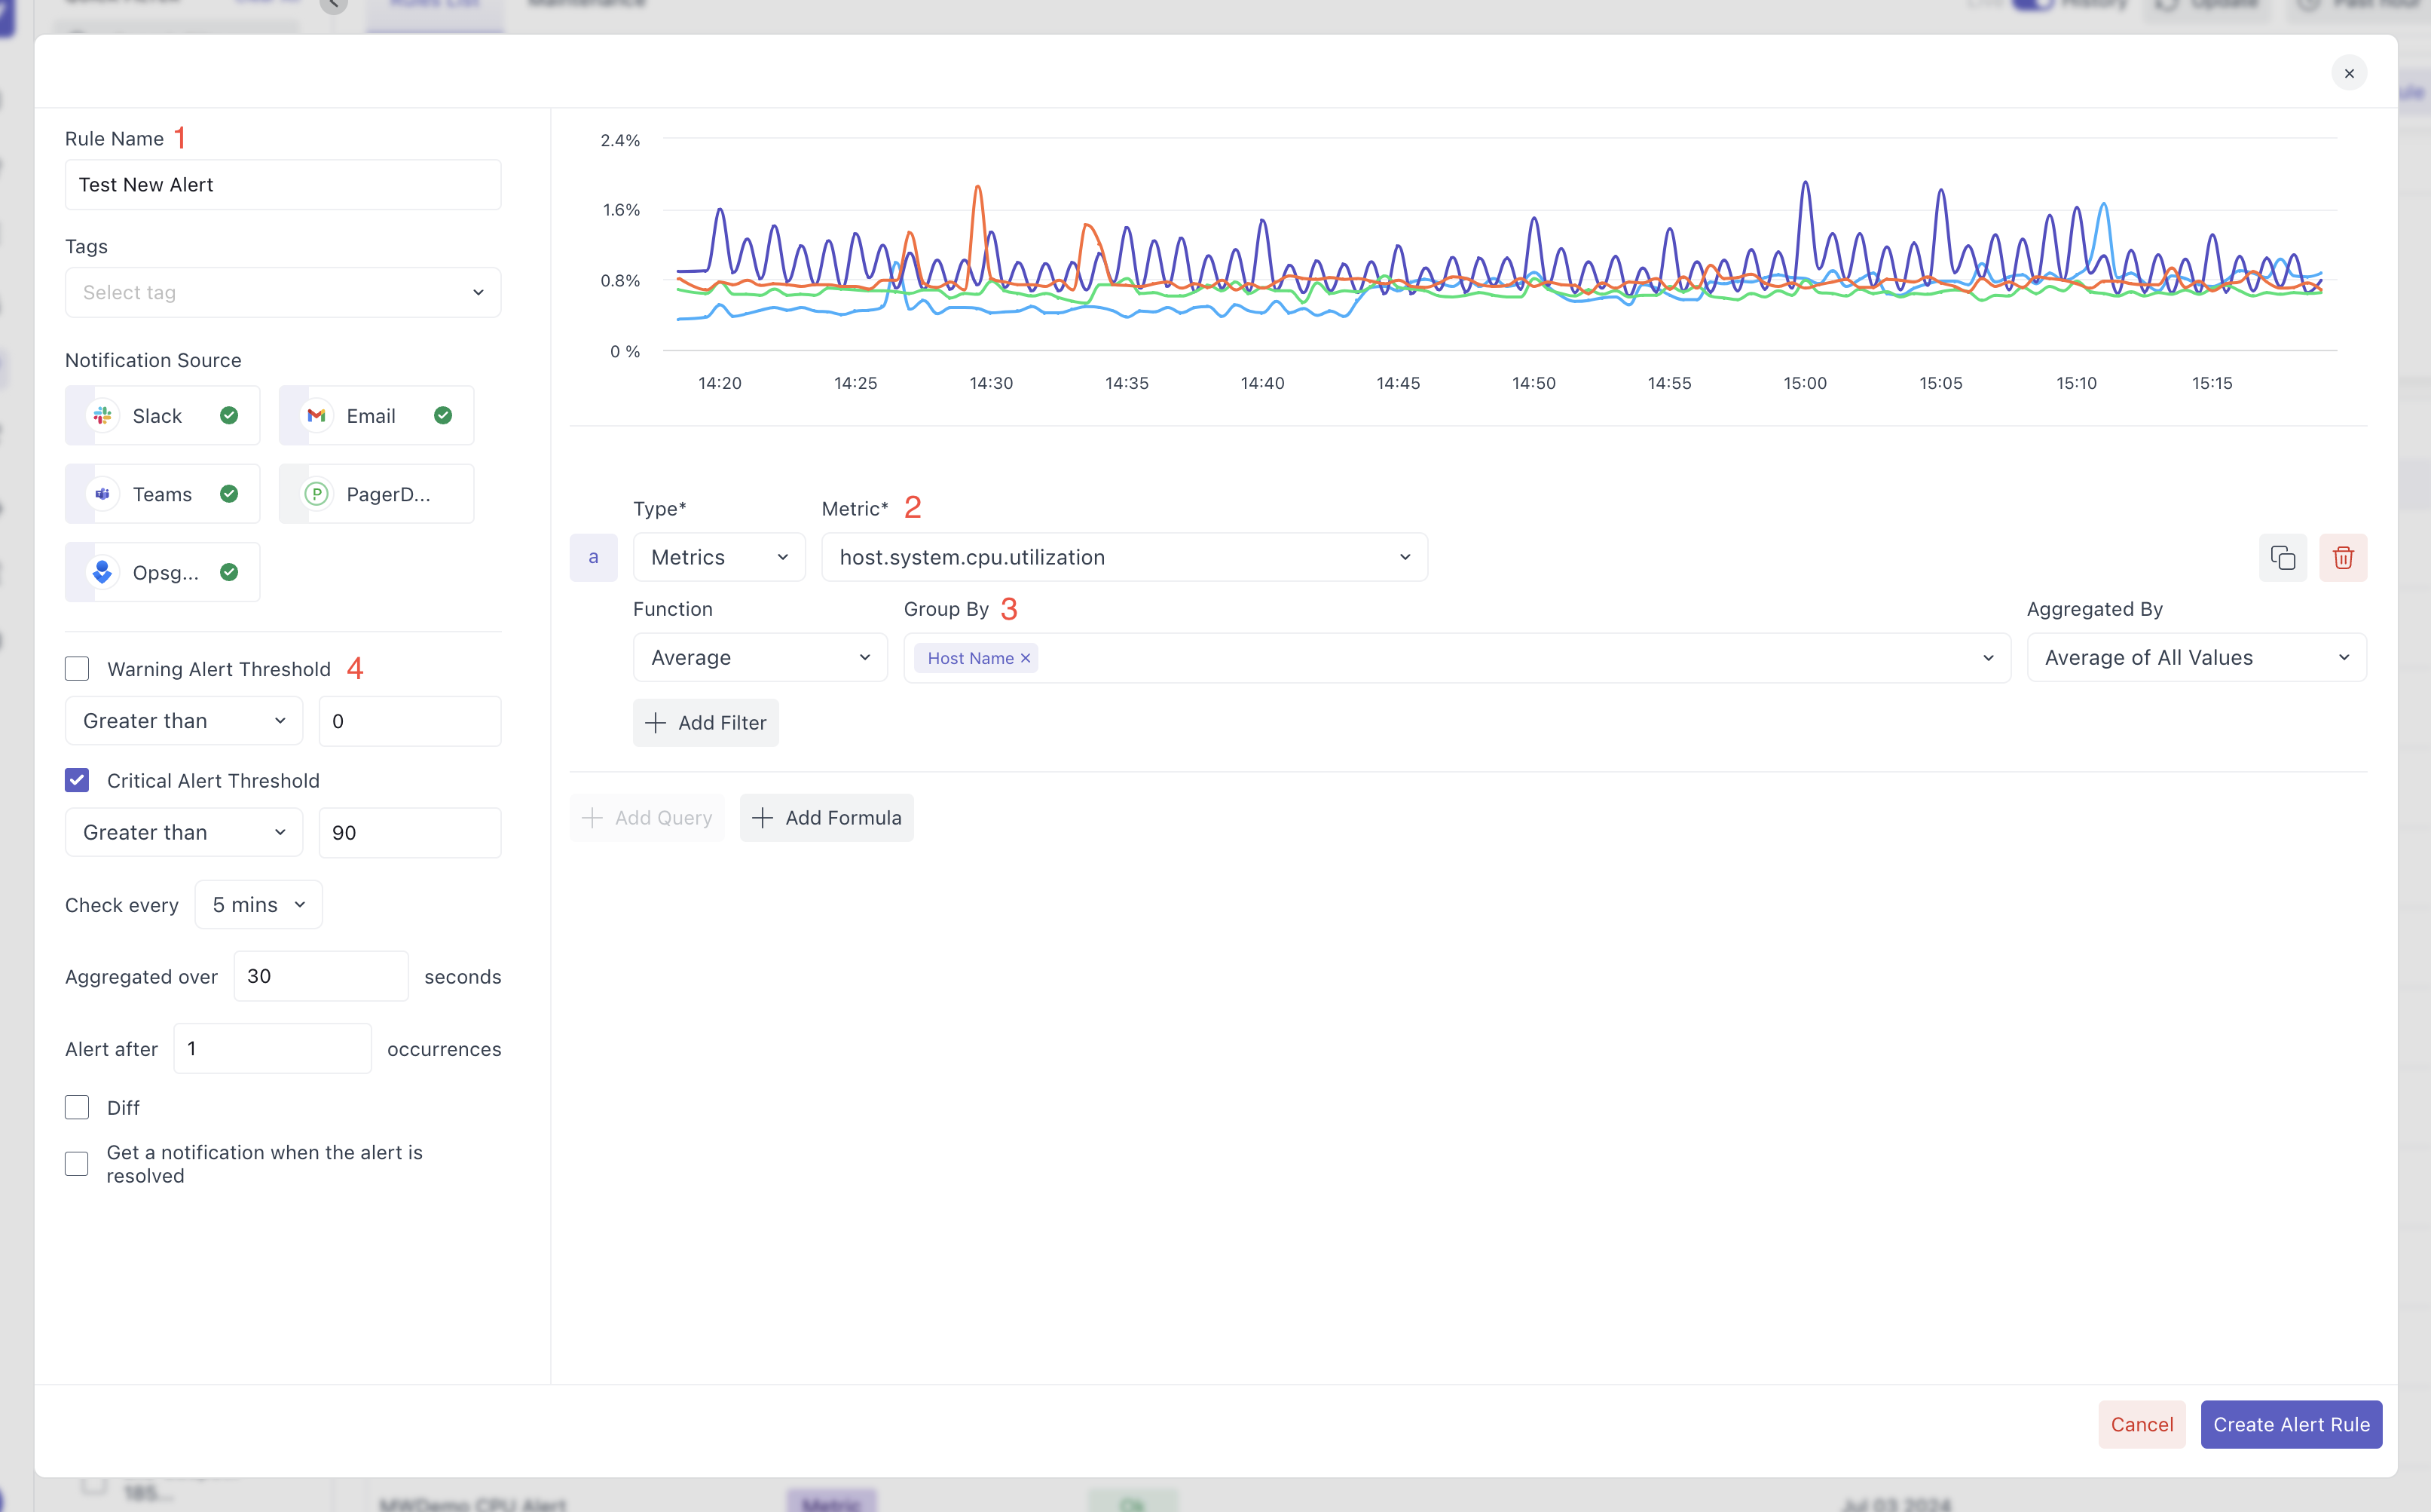
Task: Click the Alert after occurrences field
Action: [x=272, y=1049]
